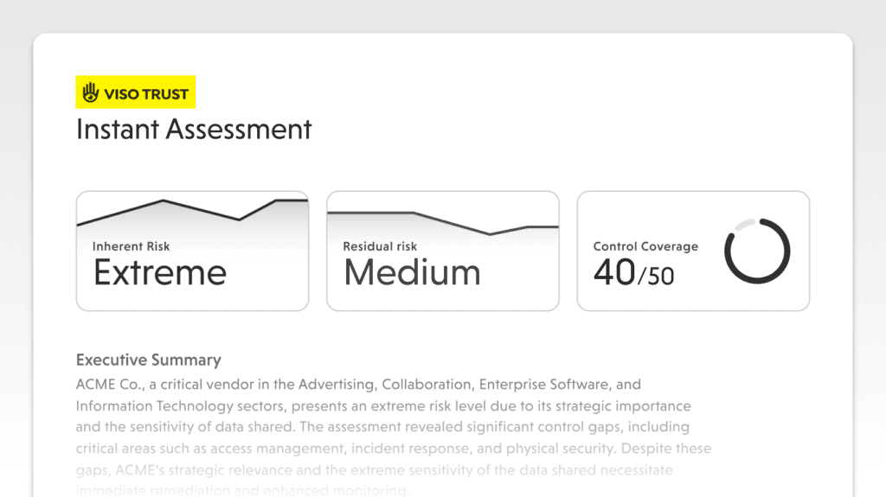This screenshot has width=886, height=497.
Task: Click the "Control Coverage" label
Action: click(x=645, y=246)
